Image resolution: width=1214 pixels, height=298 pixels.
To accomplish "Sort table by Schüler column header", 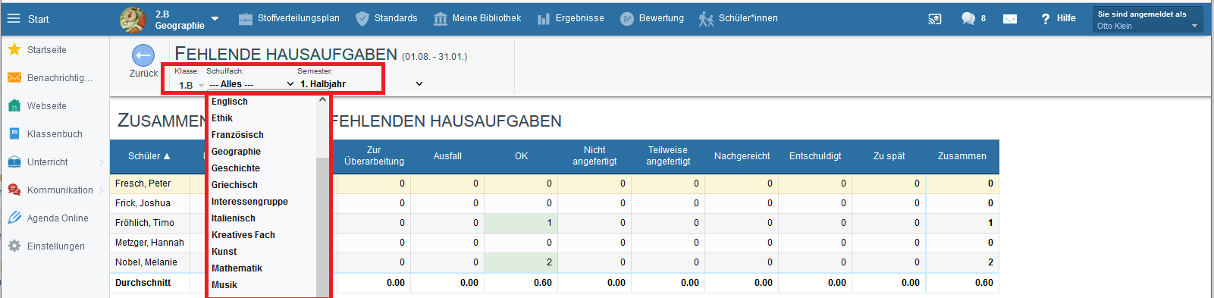I will click(149, 156).
